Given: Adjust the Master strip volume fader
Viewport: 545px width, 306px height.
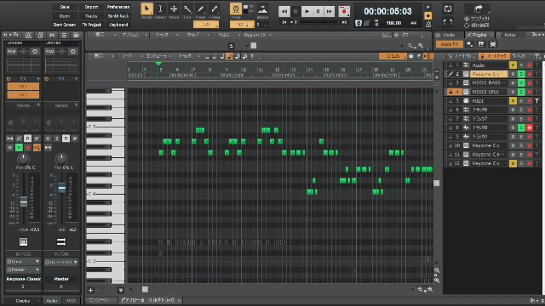Looking at the screenshot, I should click(61, 187).
